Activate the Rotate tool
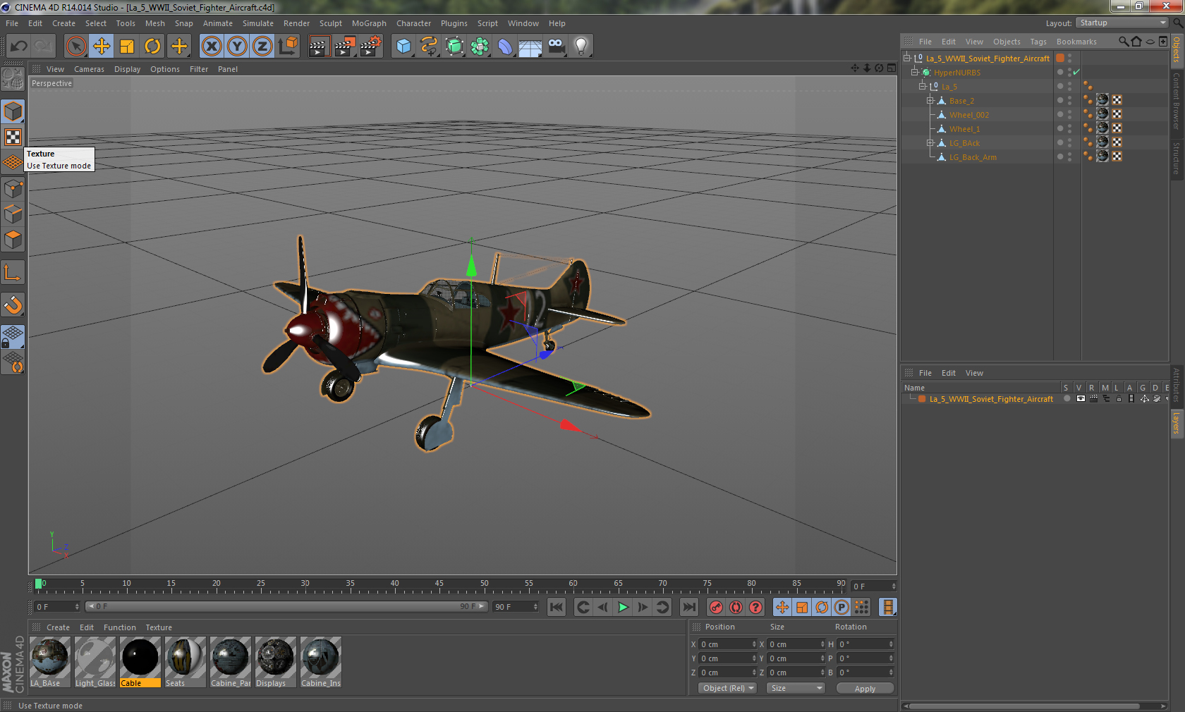The height and width of the screenshot is (712, 1185). 152,47
